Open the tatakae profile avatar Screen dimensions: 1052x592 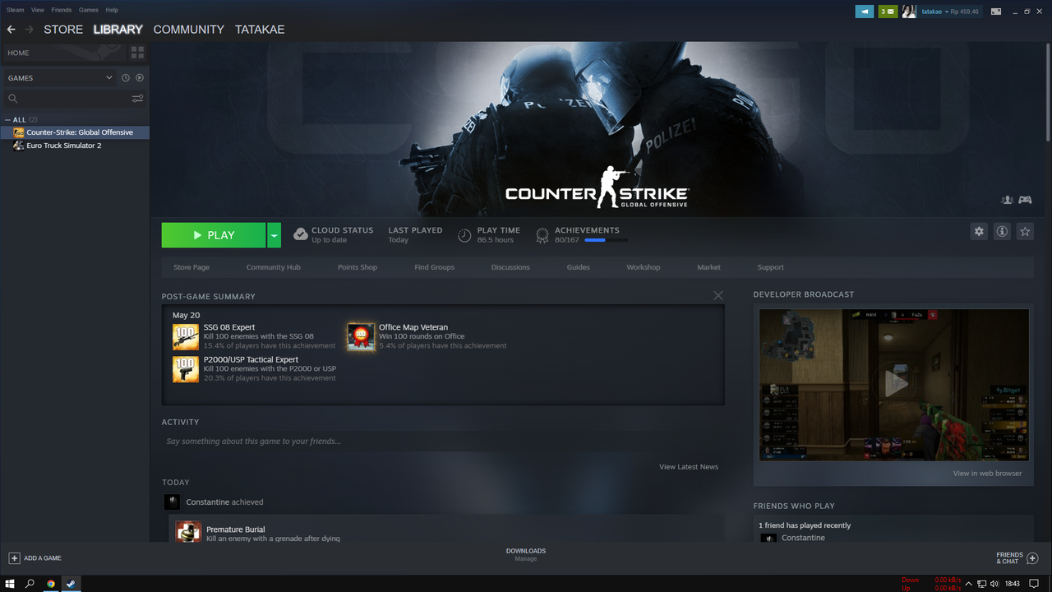coord(909,12)
